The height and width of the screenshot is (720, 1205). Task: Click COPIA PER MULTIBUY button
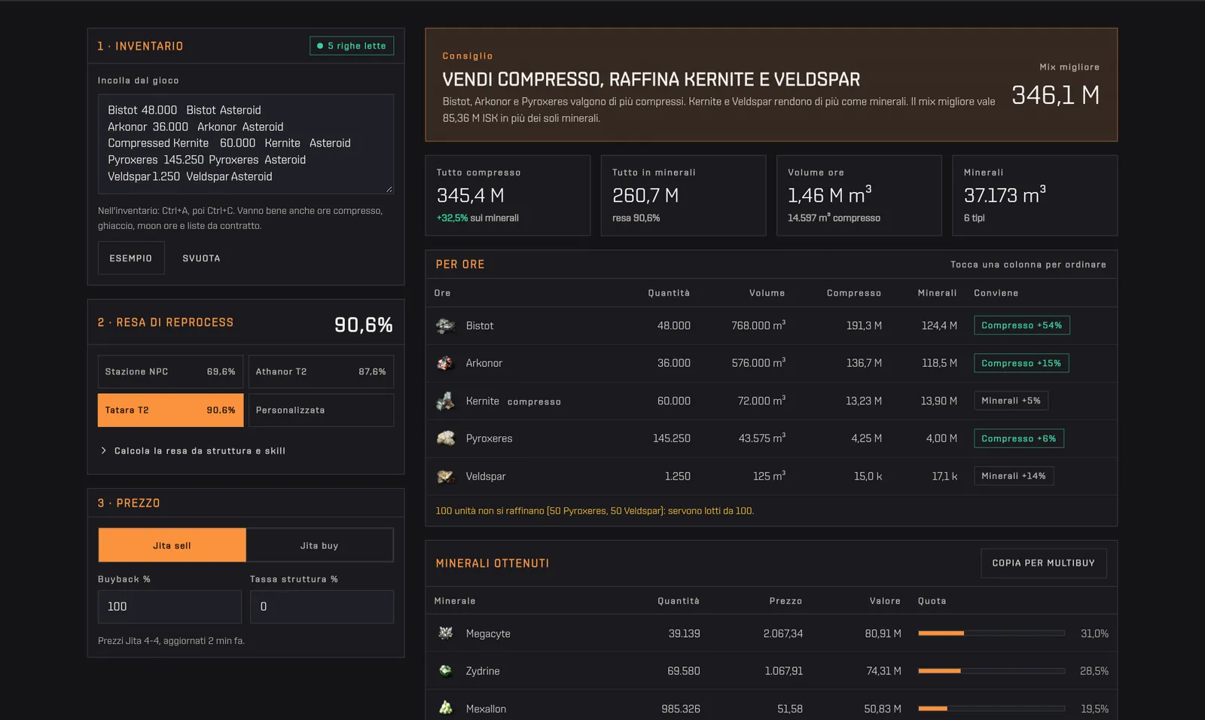[1043, 563]
